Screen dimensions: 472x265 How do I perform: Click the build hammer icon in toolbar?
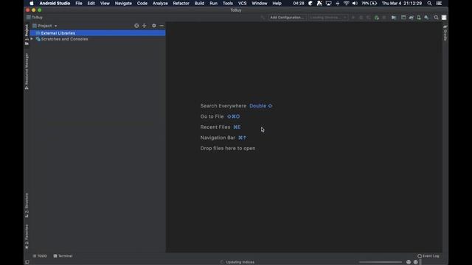click(x=263, y=18)
